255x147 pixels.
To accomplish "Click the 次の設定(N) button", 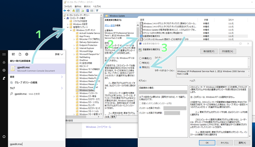I will tap(228, 51).
